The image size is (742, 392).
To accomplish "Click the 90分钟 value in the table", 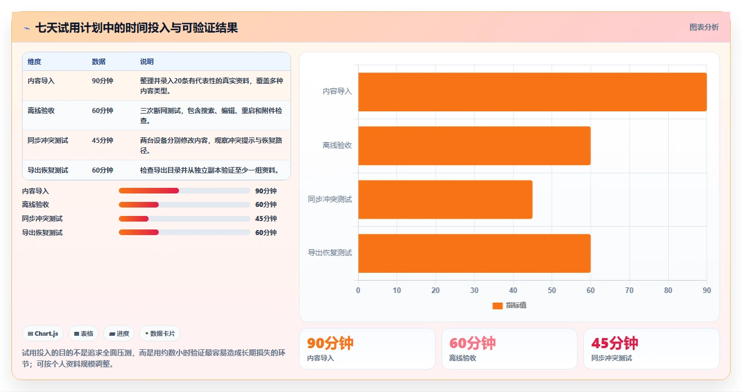I will (102, 81).
